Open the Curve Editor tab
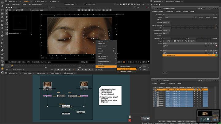This screenshot has width=221, height=124. [x=41, y=73]
